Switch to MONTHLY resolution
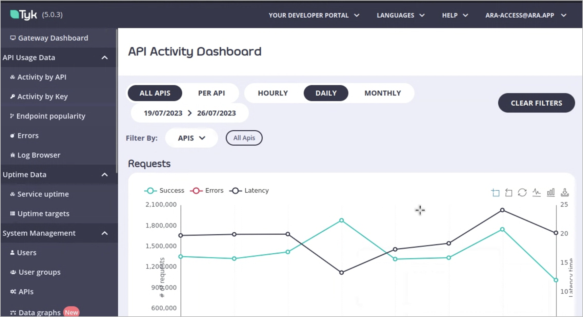The image size is (583, 317). 383,93
